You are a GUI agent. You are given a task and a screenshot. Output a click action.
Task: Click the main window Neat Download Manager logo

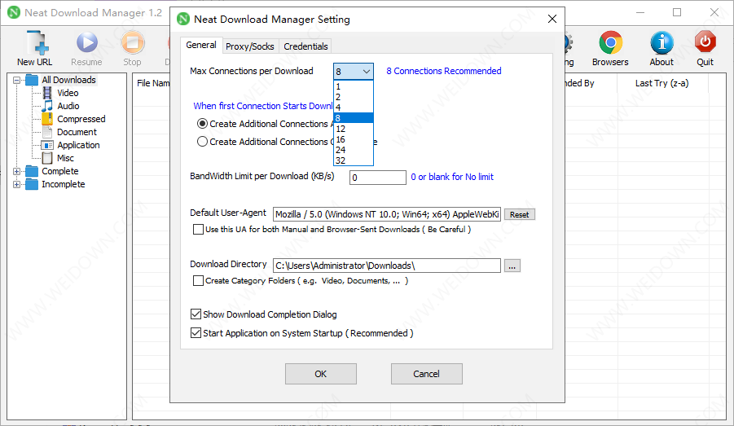point(14,13)
